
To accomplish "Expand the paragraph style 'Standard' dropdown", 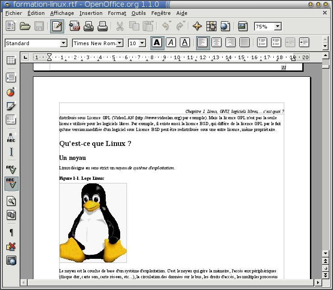I will 63,43.
